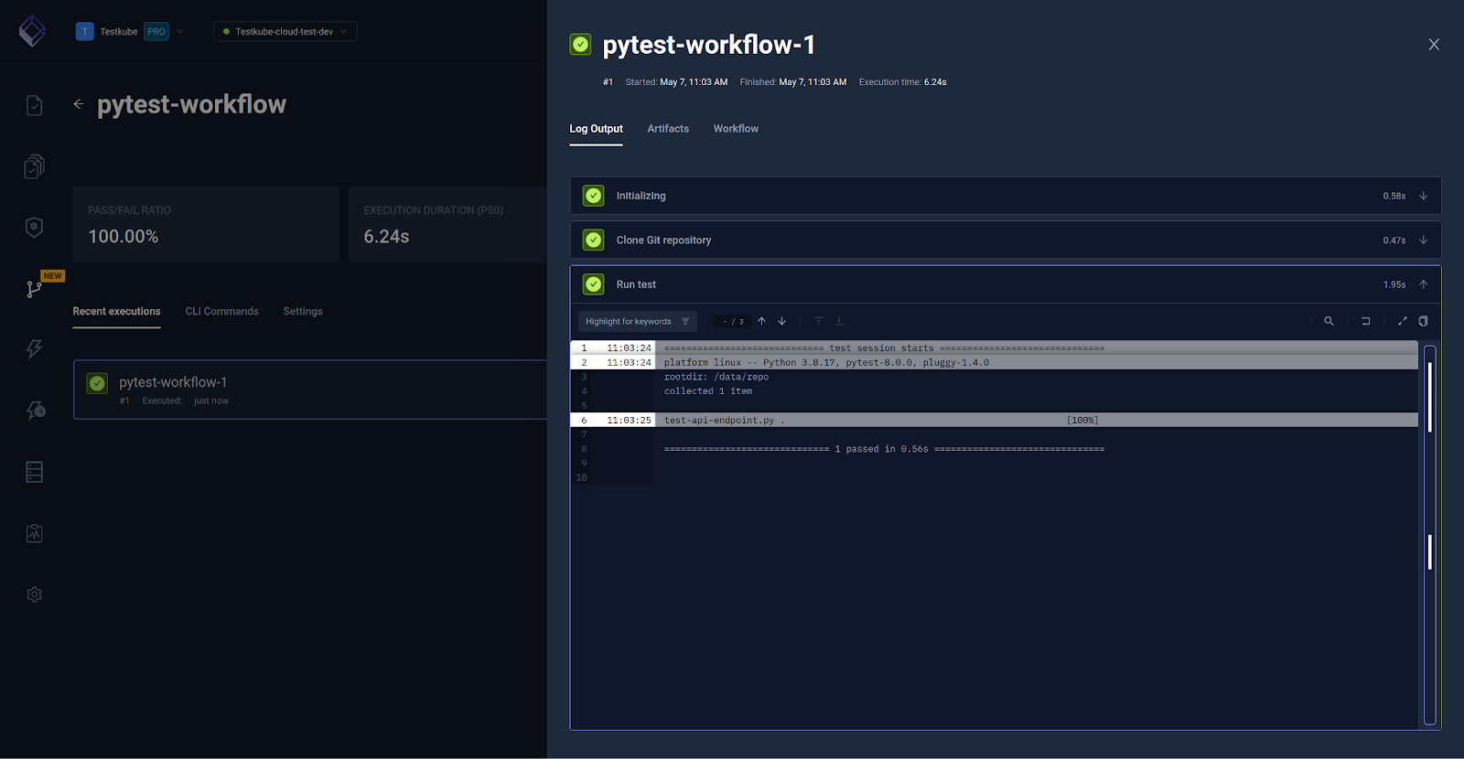Click the Testkube logo icon
Screen dimensions: 1464x759
(x=32, y=31)
